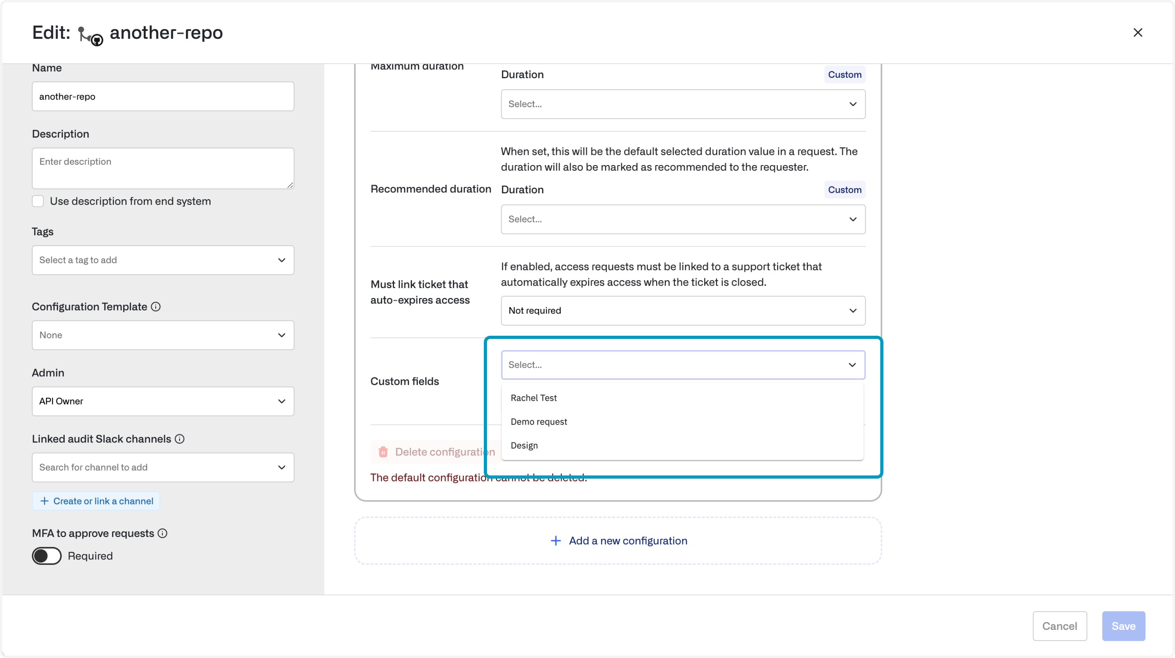Expand the Admin API Owner dropdown
This screenshot has height=658, width=1175.
point(163,402)
